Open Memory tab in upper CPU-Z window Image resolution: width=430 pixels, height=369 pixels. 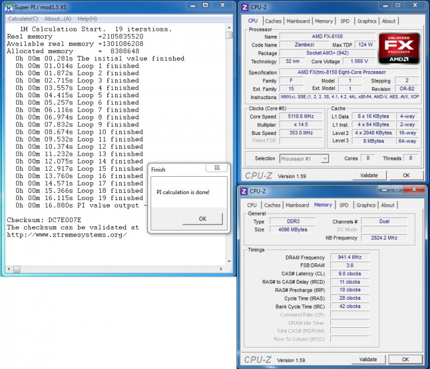click(x=324, y=21)
